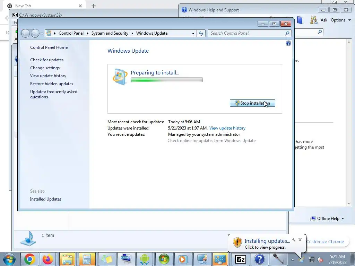Switch to 7-Zip from the taskbar
This screenshot has width=355, height=266.
[x=241, y=259]
